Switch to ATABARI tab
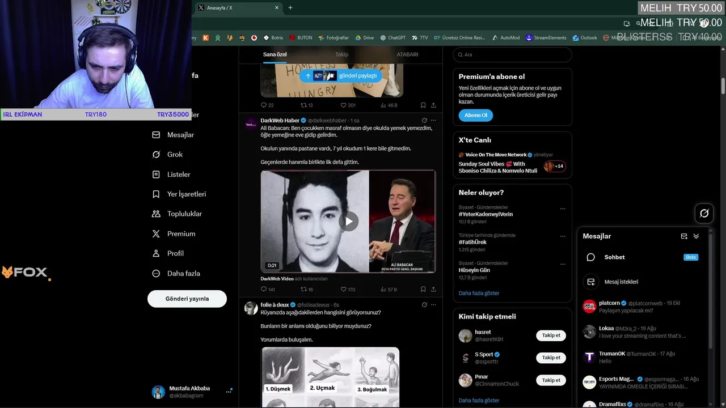 [x=407, y=54]
